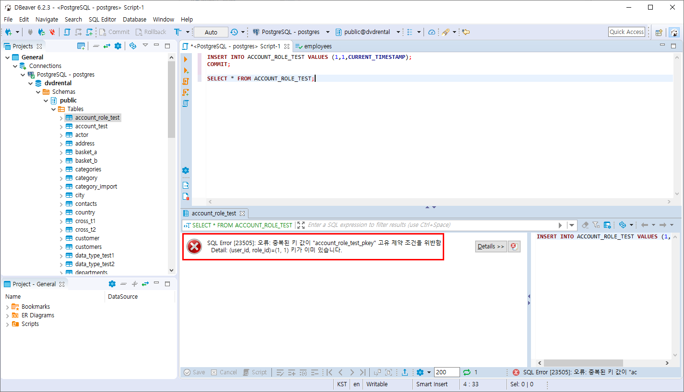Open the File menu
Screen dimensions: 684x392
[8, 20]
